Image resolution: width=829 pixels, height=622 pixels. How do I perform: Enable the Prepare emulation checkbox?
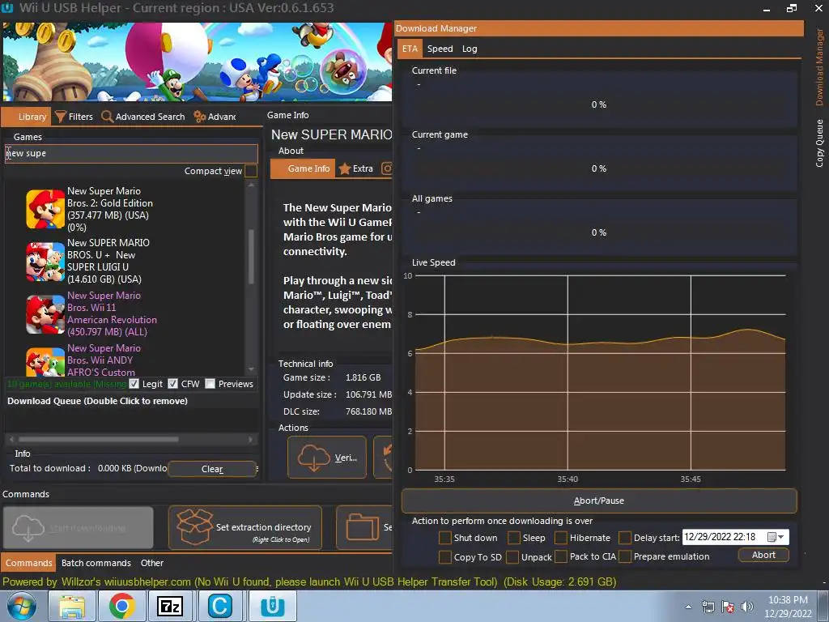(625, 557)
